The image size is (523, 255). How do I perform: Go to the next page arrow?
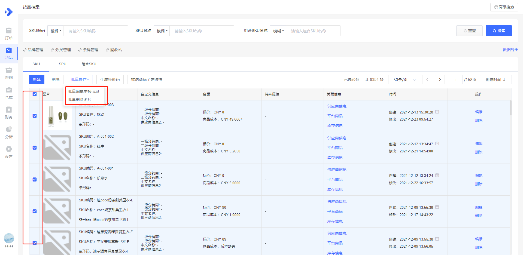click(x=440, y=79)
